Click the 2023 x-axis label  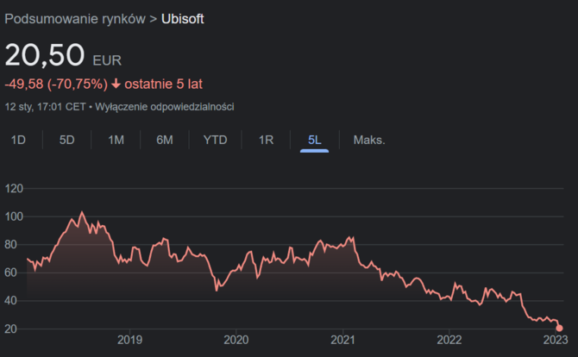point(556,340)
